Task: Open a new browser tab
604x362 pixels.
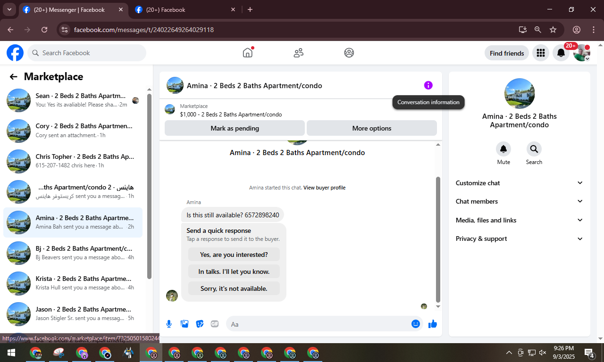Action: (250, 9)
